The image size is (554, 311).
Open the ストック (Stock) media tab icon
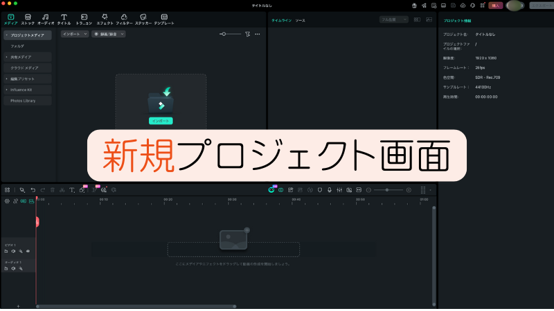28,19
